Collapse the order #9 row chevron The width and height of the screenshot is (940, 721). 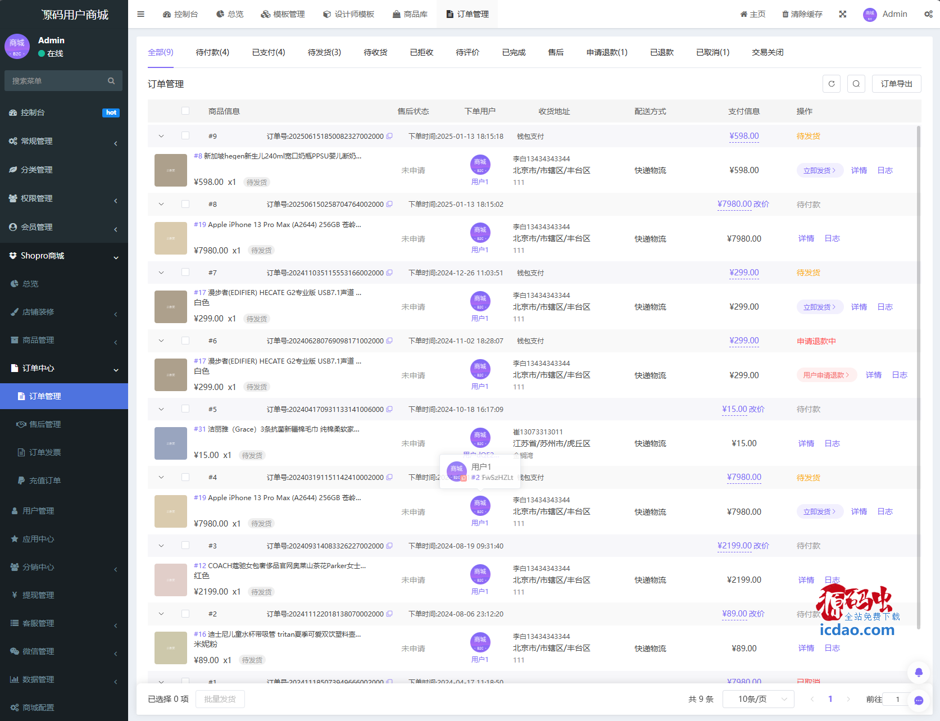point(161,136)
